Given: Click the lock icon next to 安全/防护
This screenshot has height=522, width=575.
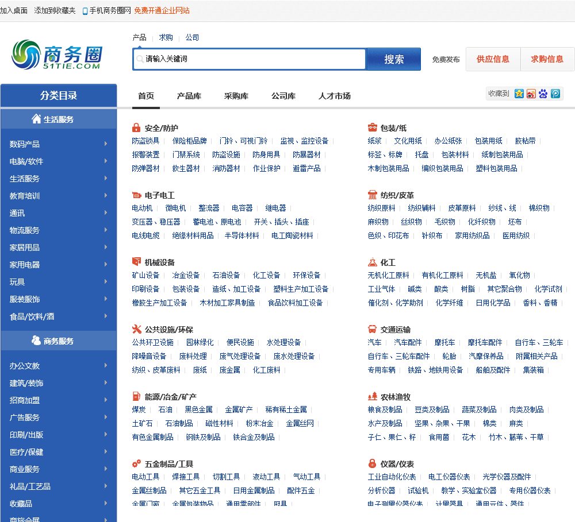Looking at the screenshot, I should (136, 128).
